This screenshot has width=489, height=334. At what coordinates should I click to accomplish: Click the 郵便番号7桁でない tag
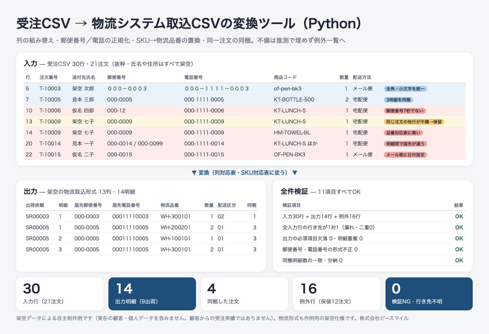point(405,110)
